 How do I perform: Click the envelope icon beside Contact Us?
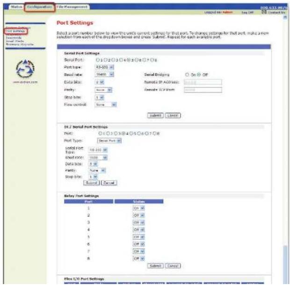coord(264,12)
